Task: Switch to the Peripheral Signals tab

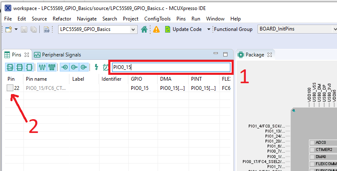Action: coord(57,55)
